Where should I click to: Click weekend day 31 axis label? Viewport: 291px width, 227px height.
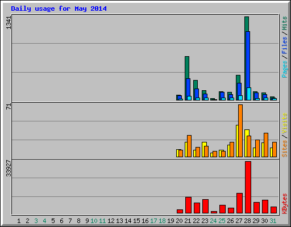273,221
